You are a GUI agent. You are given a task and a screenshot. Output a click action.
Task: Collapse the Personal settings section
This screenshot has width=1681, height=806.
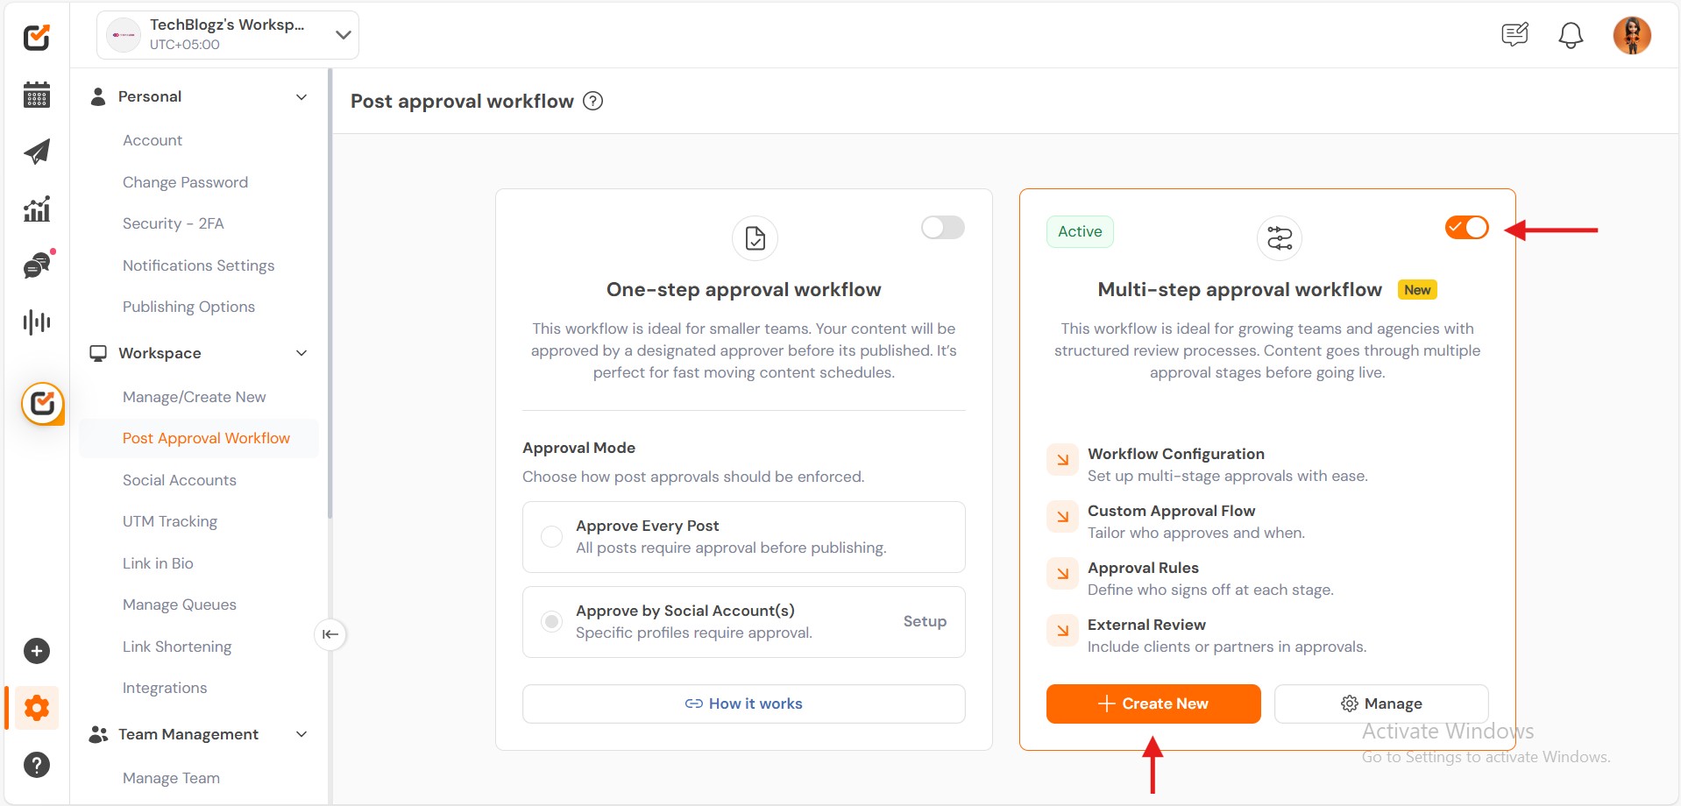coord(301,96)
